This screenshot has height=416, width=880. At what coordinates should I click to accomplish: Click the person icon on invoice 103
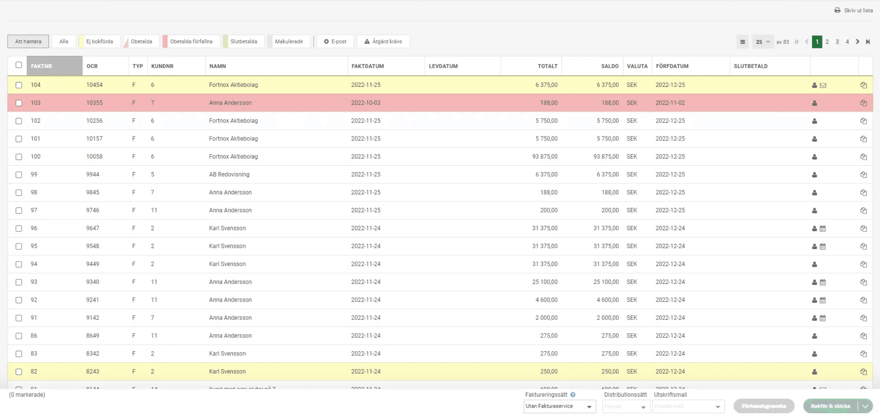coord(814,103)
